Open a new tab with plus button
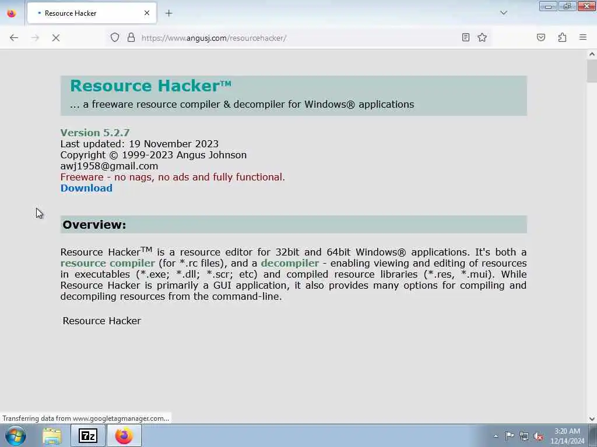The height and width of the screenshot is (447, 597). point(169,13)
